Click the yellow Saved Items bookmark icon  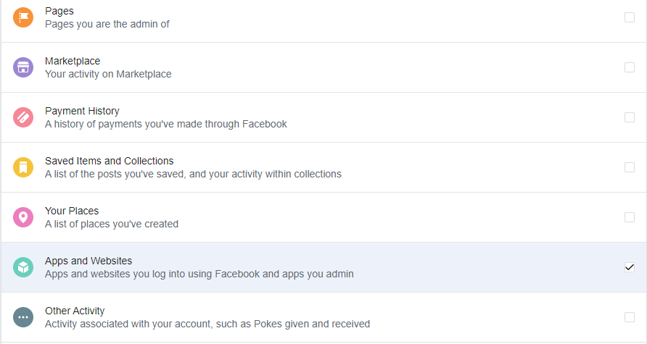23,167
